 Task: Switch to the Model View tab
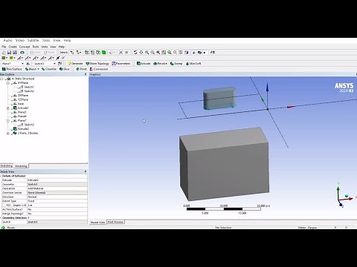(97, 222)
